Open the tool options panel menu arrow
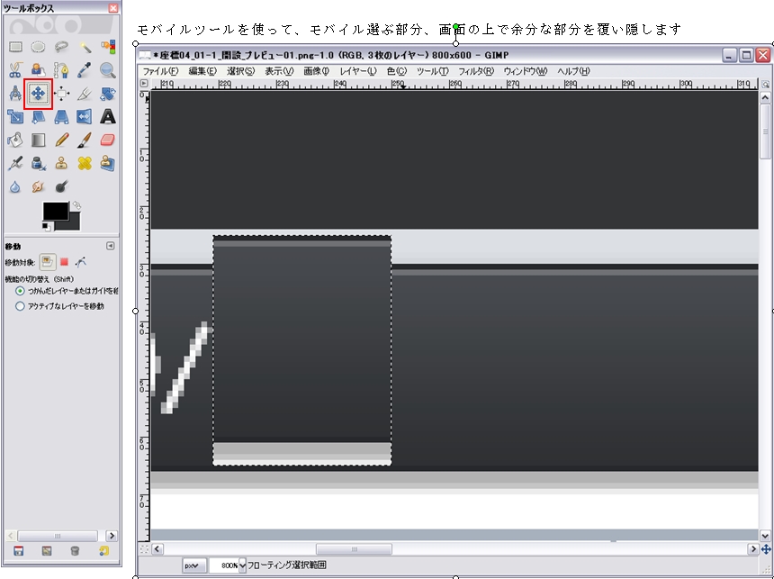Screen dimensions: 774x579 point(111,246)
